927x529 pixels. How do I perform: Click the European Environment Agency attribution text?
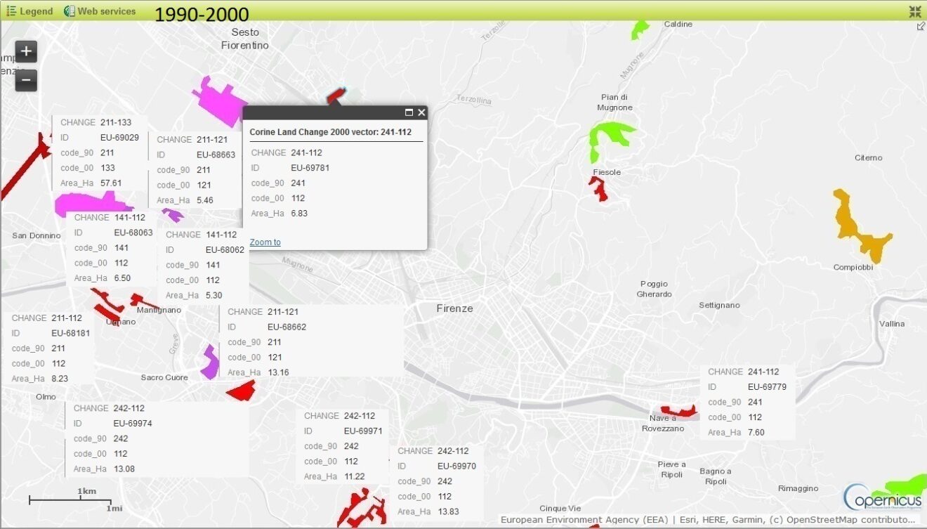pyautogui.click(x=583, y=520)
